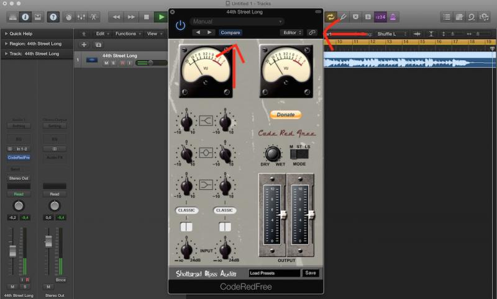Open the Stereo Out output slot
This screenshot has height=299, width=497.
tap(19, 178)
